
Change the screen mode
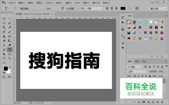point(10,77)
